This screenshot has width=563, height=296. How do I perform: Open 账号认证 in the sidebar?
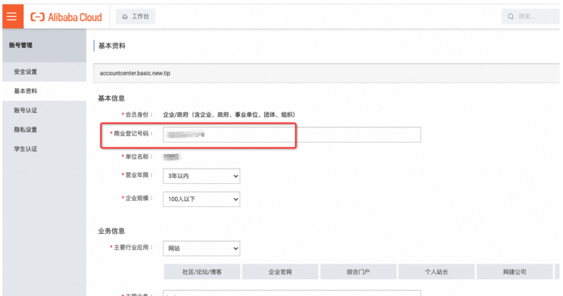(x=44, y=110)
